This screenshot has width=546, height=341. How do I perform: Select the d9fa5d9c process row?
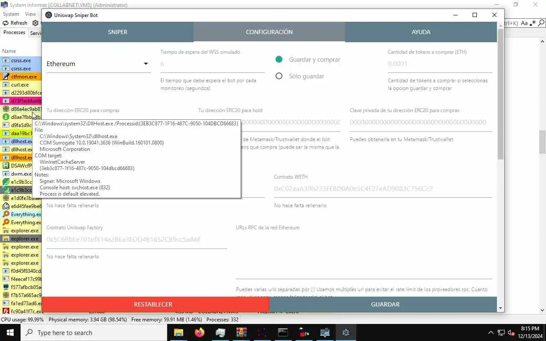pyautogui.click(x=21, y=125)
